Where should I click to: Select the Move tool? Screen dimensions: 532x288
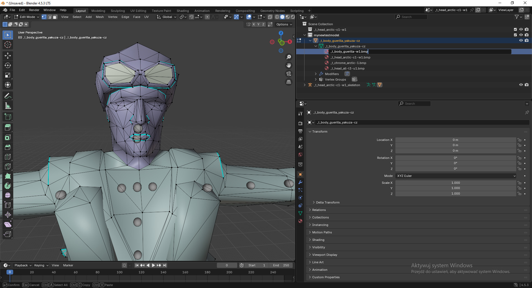(x=7, y=56)
